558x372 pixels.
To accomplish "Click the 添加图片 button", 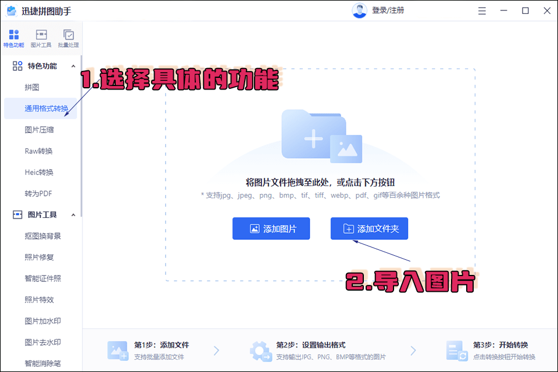I will click(x=271, y=228).
